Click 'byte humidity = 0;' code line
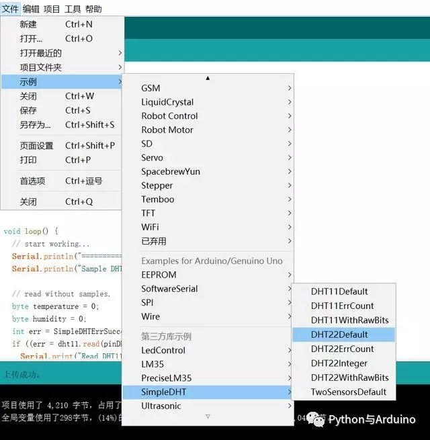This screenshot has height=440, width=430. pyautogui.click(x=49, y=319)
